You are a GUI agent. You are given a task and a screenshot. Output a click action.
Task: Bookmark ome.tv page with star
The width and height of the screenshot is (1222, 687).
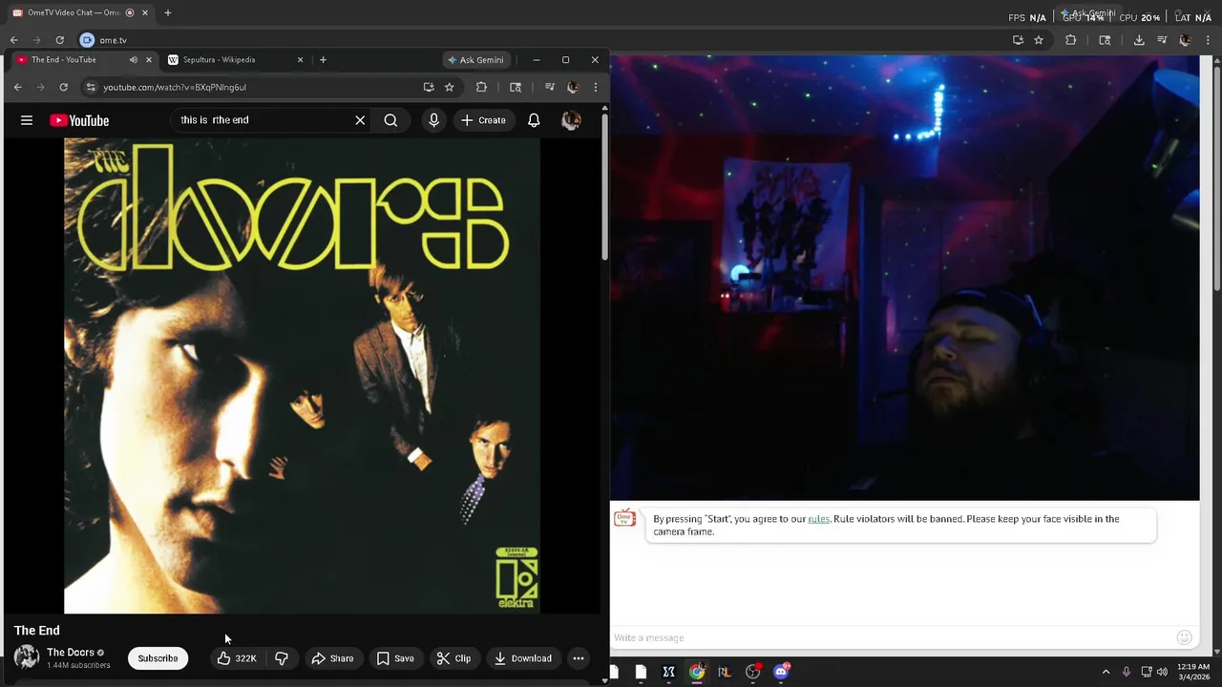[1039, 40]
